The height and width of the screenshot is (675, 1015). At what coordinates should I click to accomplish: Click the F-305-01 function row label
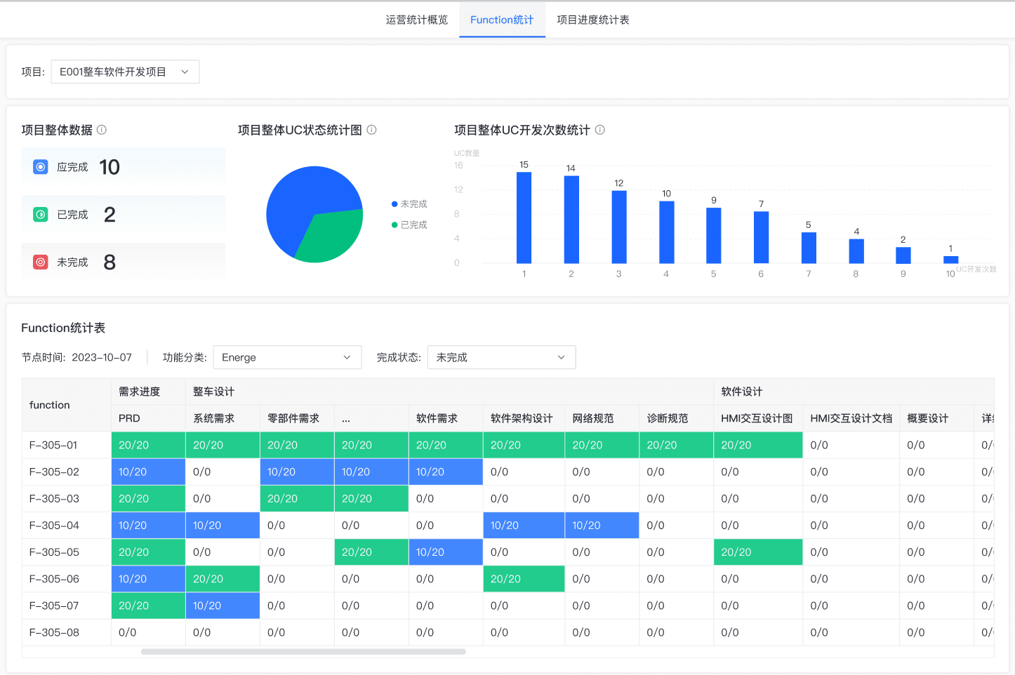tap(53, 445)
